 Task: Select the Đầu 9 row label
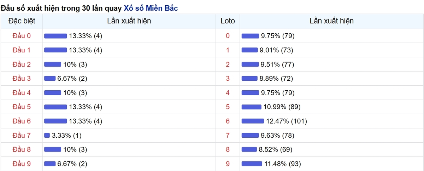click(22, 164)
